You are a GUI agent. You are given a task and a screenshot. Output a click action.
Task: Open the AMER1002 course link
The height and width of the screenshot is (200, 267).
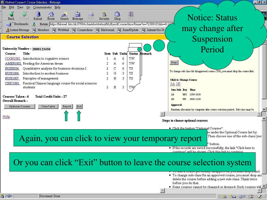[13, 64]
